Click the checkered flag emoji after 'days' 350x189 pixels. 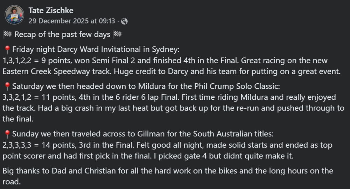coord(118,35)
